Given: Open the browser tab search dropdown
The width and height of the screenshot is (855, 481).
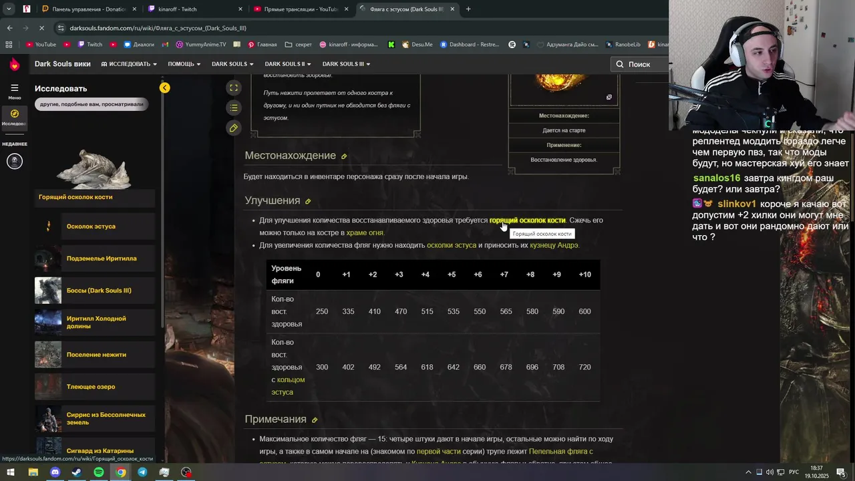Looking at the screenshot, I should tap(9, 9).
